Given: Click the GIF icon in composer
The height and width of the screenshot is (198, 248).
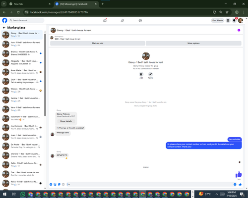Looking at the screenshot, I should (63, 184).
